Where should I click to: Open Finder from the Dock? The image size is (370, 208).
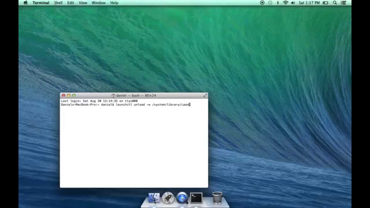click(154, 198)
